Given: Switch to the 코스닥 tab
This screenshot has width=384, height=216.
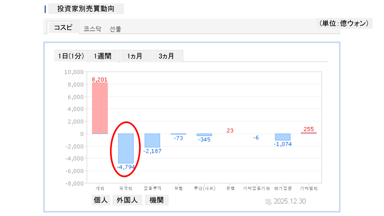Looking at the screenshot, I should [x=92, y=29].
